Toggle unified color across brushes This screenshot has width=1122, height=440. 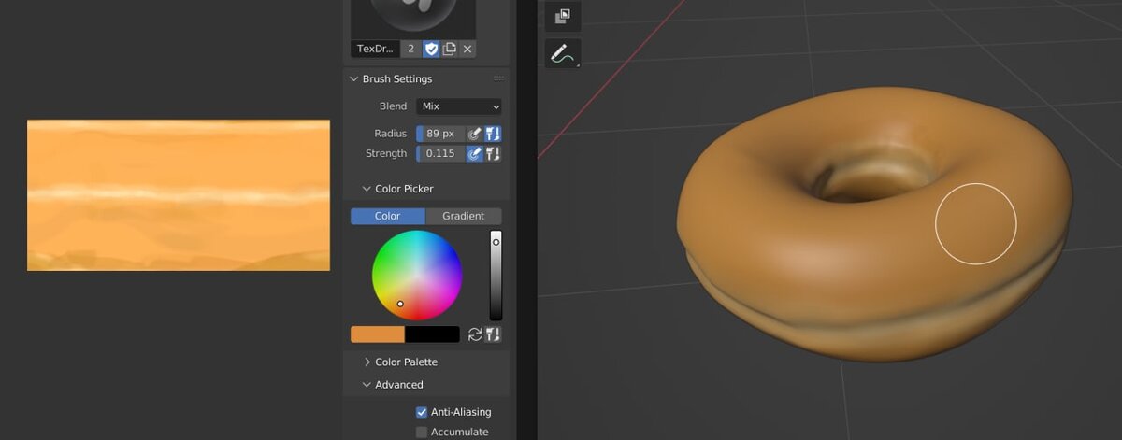coord(493,334)
